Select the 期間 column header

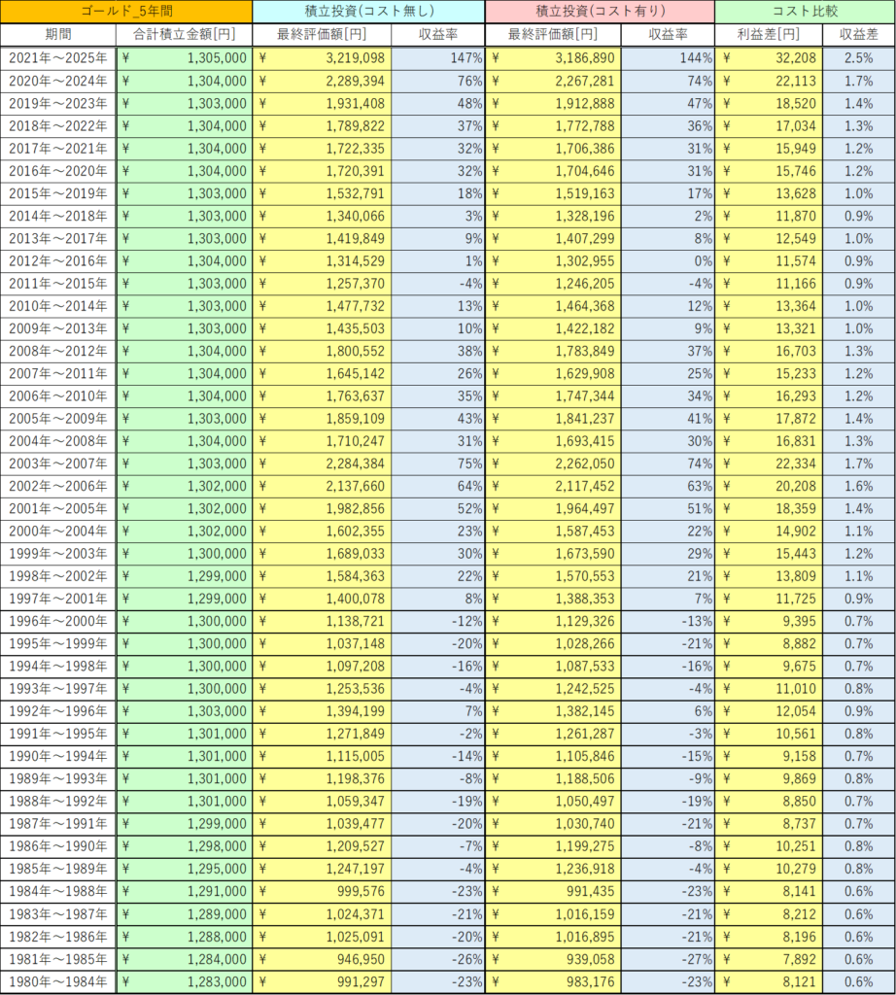click(x=58, y=35)
